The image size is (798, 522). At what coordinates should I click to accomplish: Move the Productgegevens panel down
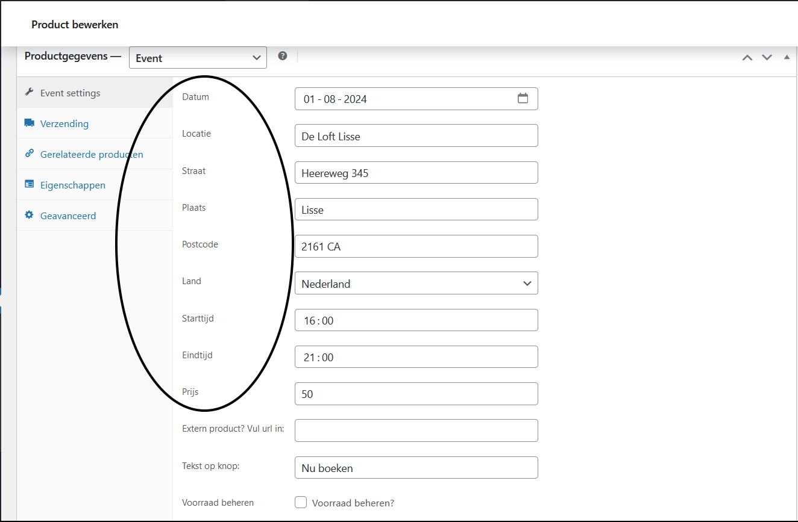767,58
